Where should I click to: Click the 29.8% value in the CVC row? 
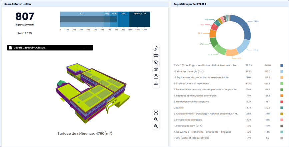(x=249, y=65)
